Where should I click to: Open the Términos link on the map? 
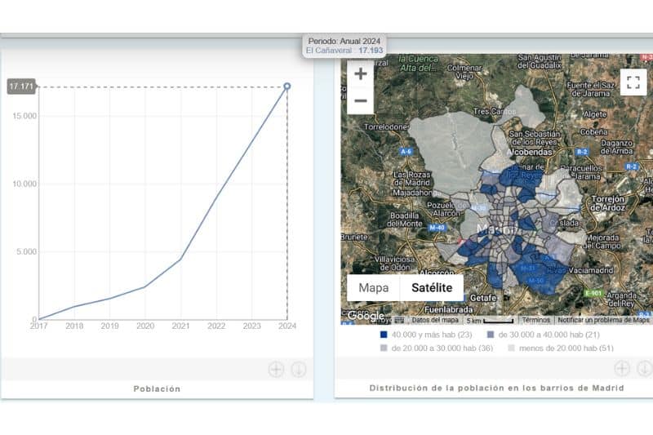535,320
